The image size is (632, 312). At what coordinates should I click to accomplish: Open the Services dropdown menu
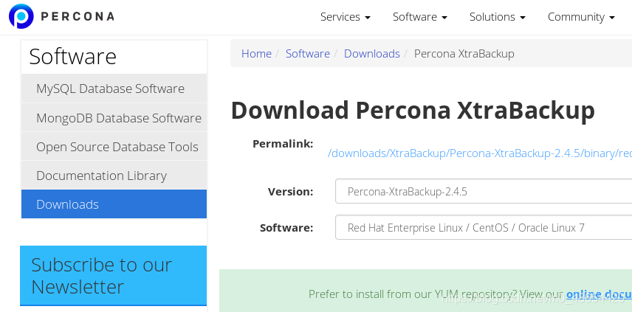346,17
